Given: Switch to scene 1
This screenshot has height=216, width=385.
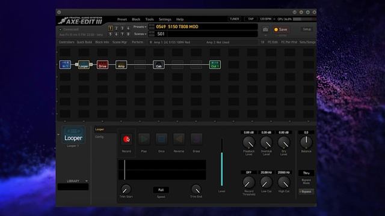Looking at the screenshot, I should (110, 28).
